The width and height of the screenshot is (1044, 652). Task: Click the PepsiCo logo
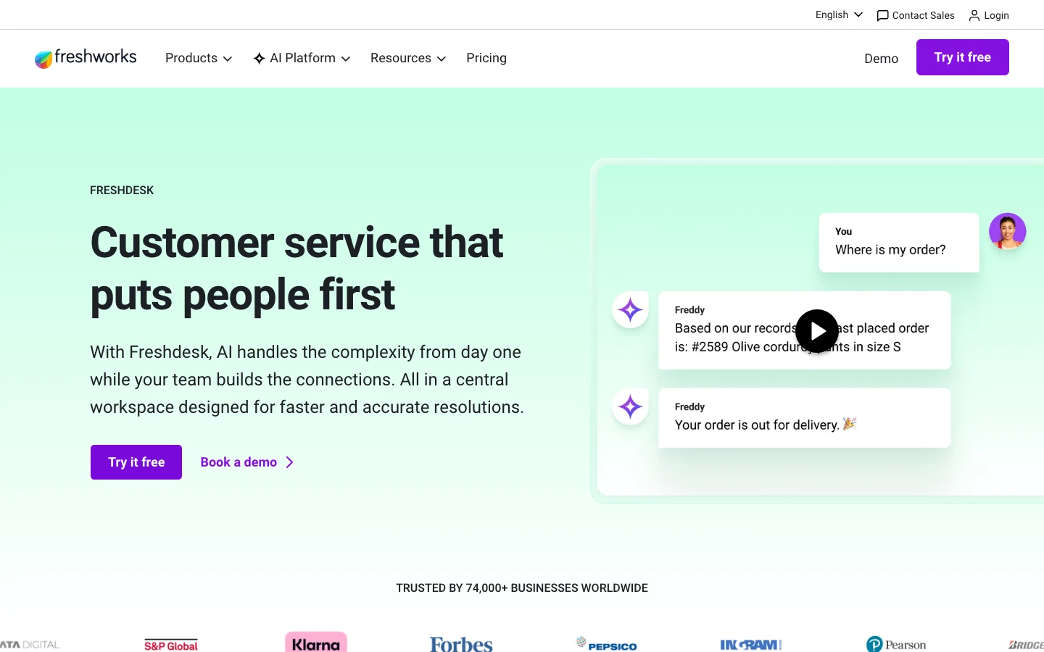(607, 644)
